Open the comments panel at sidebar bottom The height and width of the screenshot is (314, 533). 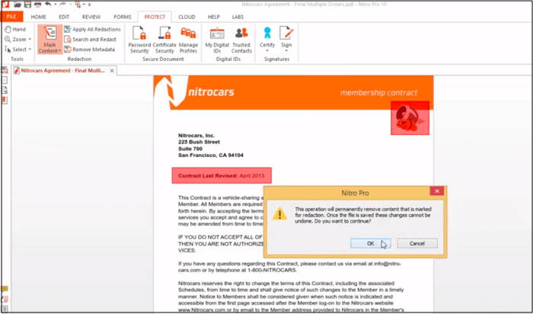(5, 289)
